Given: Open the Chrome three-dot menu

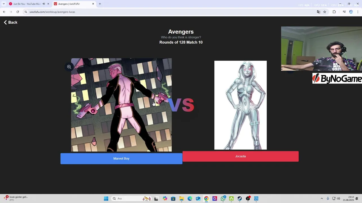Looking at the screenshot, I should coord(358,12).
